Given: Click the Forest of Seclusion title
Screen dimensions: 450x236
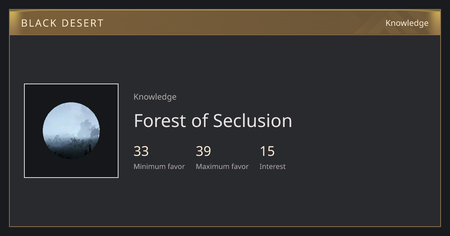Looking at the screenshot, I should 213,121.
